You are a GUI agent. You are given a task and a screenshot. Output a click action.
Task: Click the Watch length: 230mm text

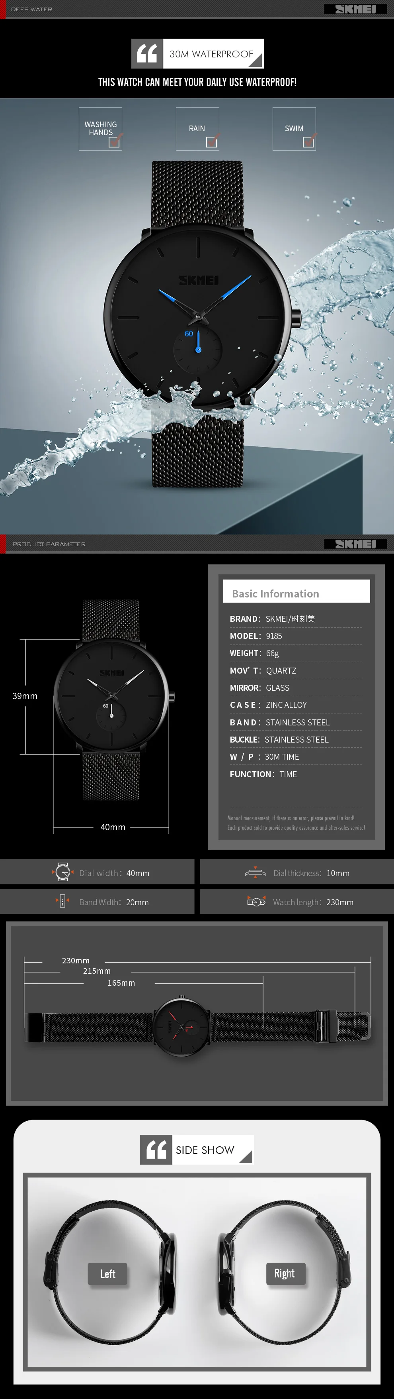313,902
